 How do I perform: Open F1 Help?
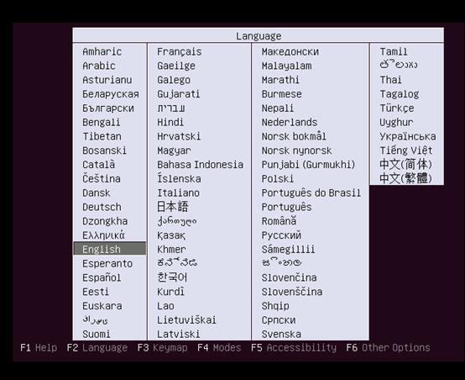[39, 347]
